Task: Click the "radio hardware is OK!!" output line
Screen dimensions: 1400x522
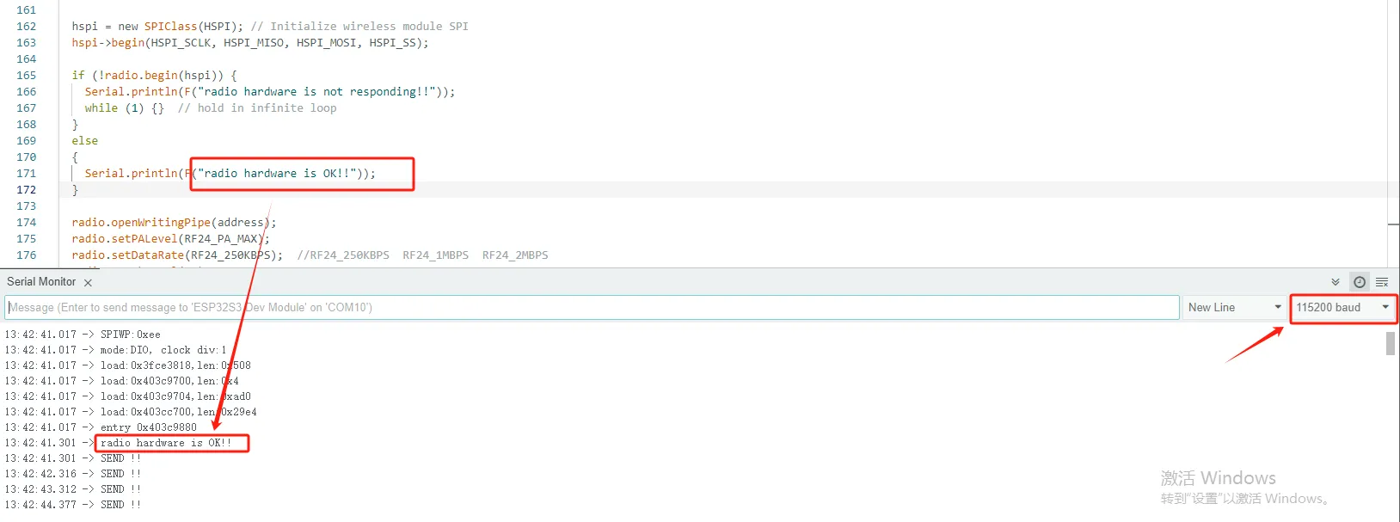Action: coord(166,443)
